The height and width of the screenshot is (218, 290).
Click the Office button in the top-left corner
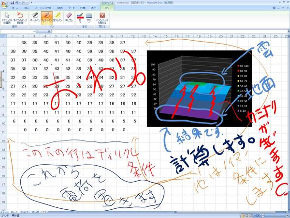pos(4,4)
